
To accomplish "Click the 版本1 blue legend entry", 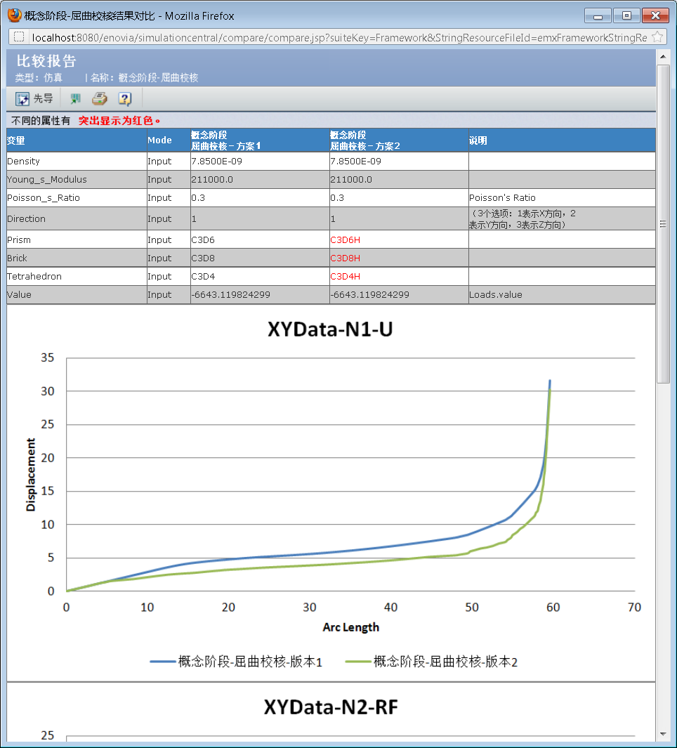I will pyautogui.click(x=236, y=662).
